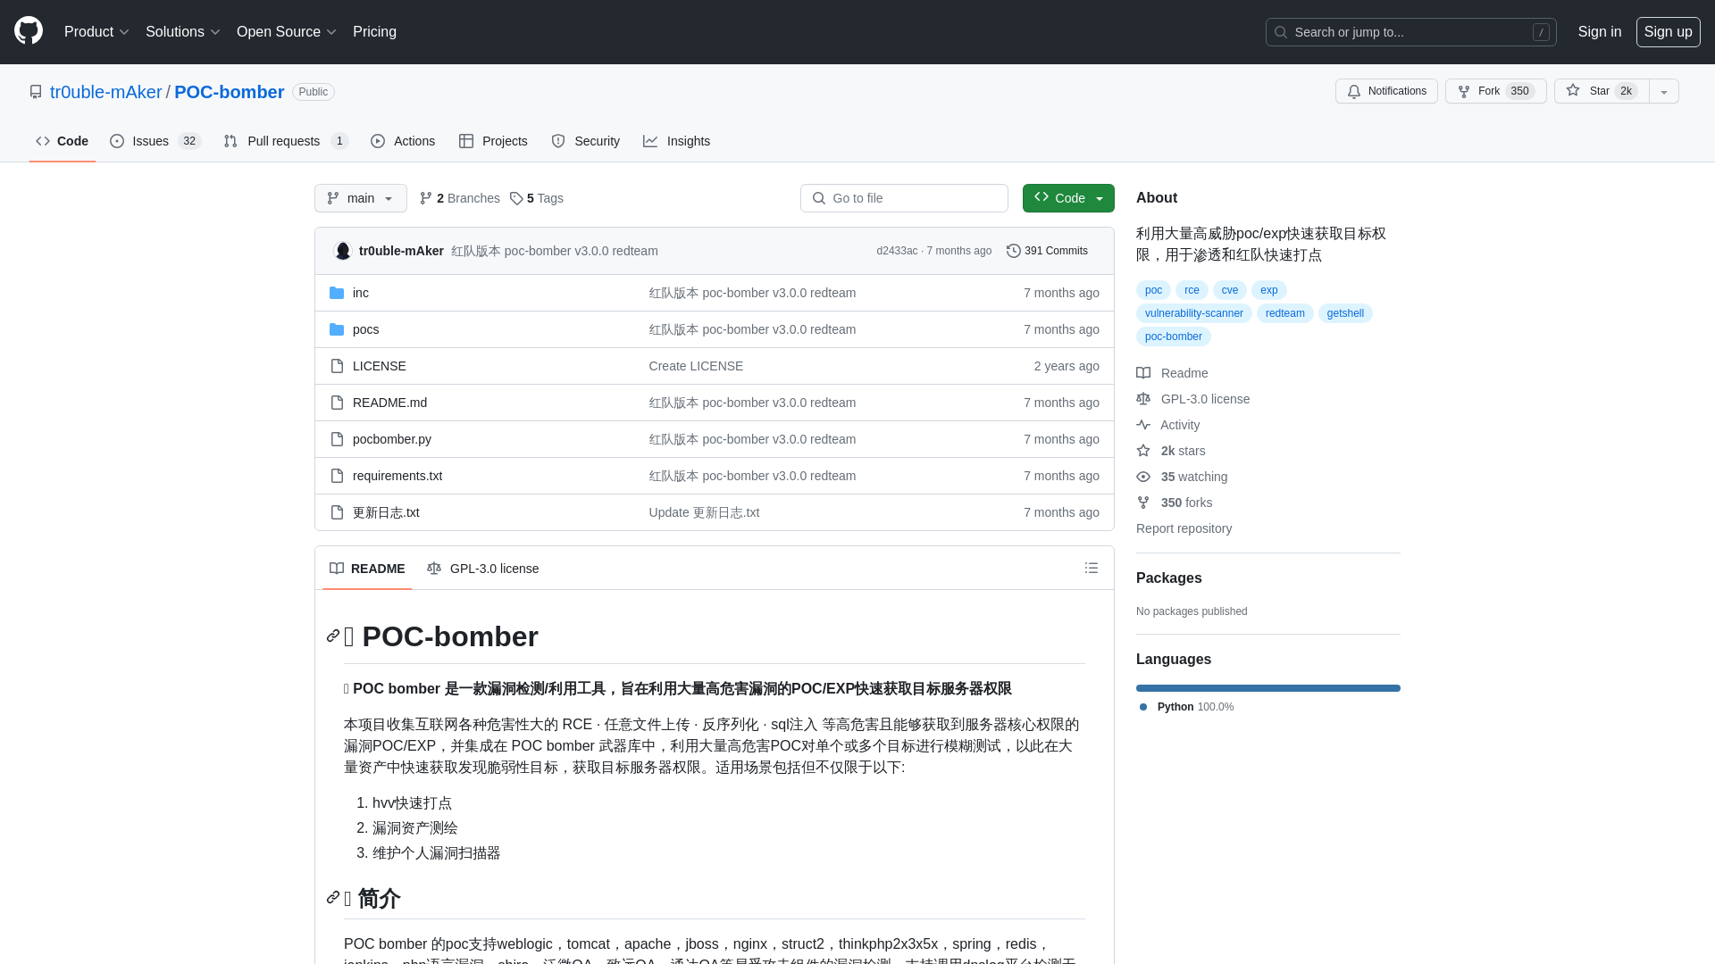Click the getshell topic tag
Screen dimensions: 1715x964
(x=1345, y=313)
